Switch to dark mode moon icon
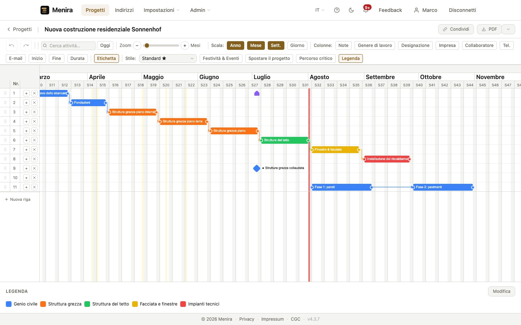The width and height of the screenshot is (521, 325). [x=351, y=10]
